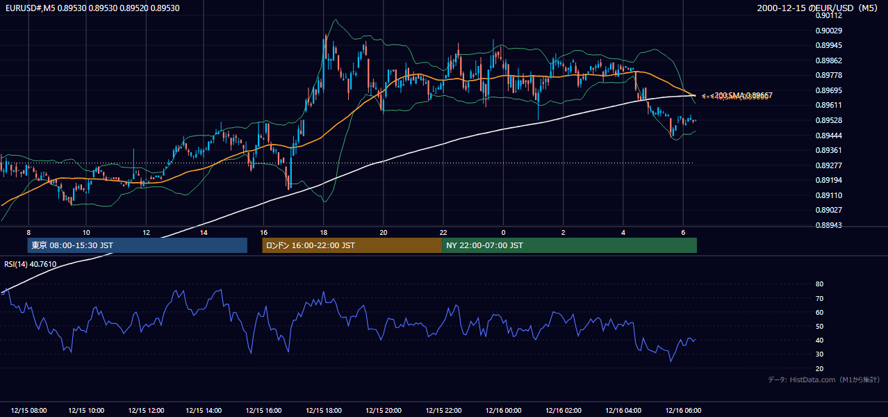Click the 2000-12-15 EUR/USD (M5) title
Screen dimensions: 888x417
coord(818,8)
